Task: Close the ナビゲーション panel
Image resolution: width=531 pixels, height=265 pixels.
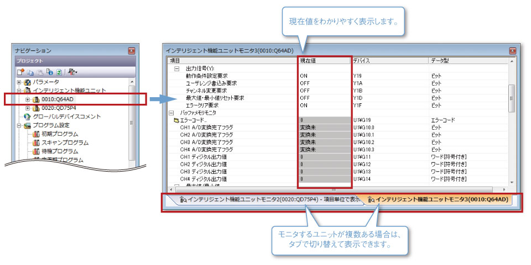Action: click(132, 51)
